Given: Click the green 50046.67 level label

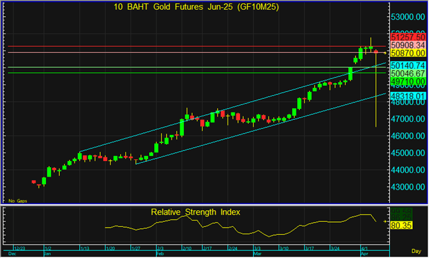Looking at the screenshot, I should tap(407, 73).
